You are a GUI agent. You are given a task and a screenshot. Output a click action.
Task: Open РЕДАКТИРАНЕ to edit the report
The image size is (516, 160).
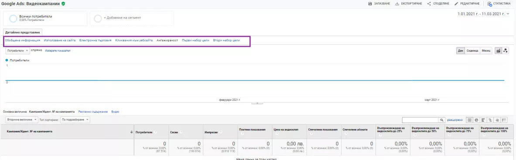pyautogui.click(x=468, y=4)
